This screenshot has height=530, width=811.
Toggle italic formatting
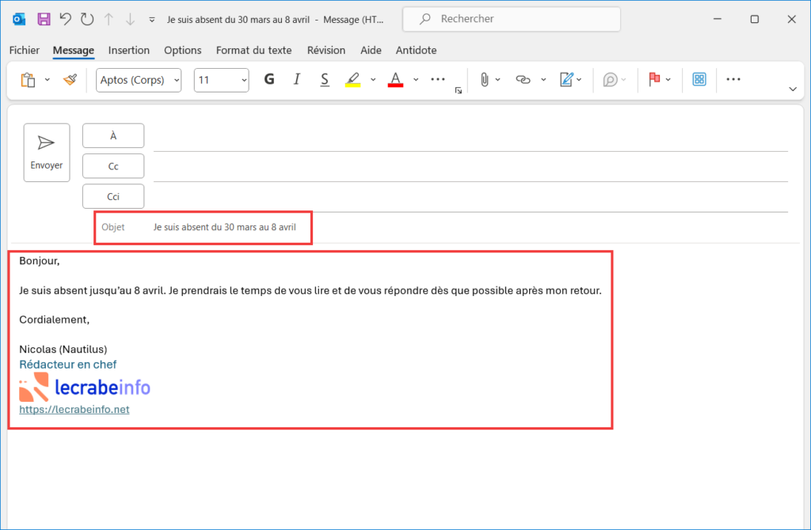coord(297,79)
